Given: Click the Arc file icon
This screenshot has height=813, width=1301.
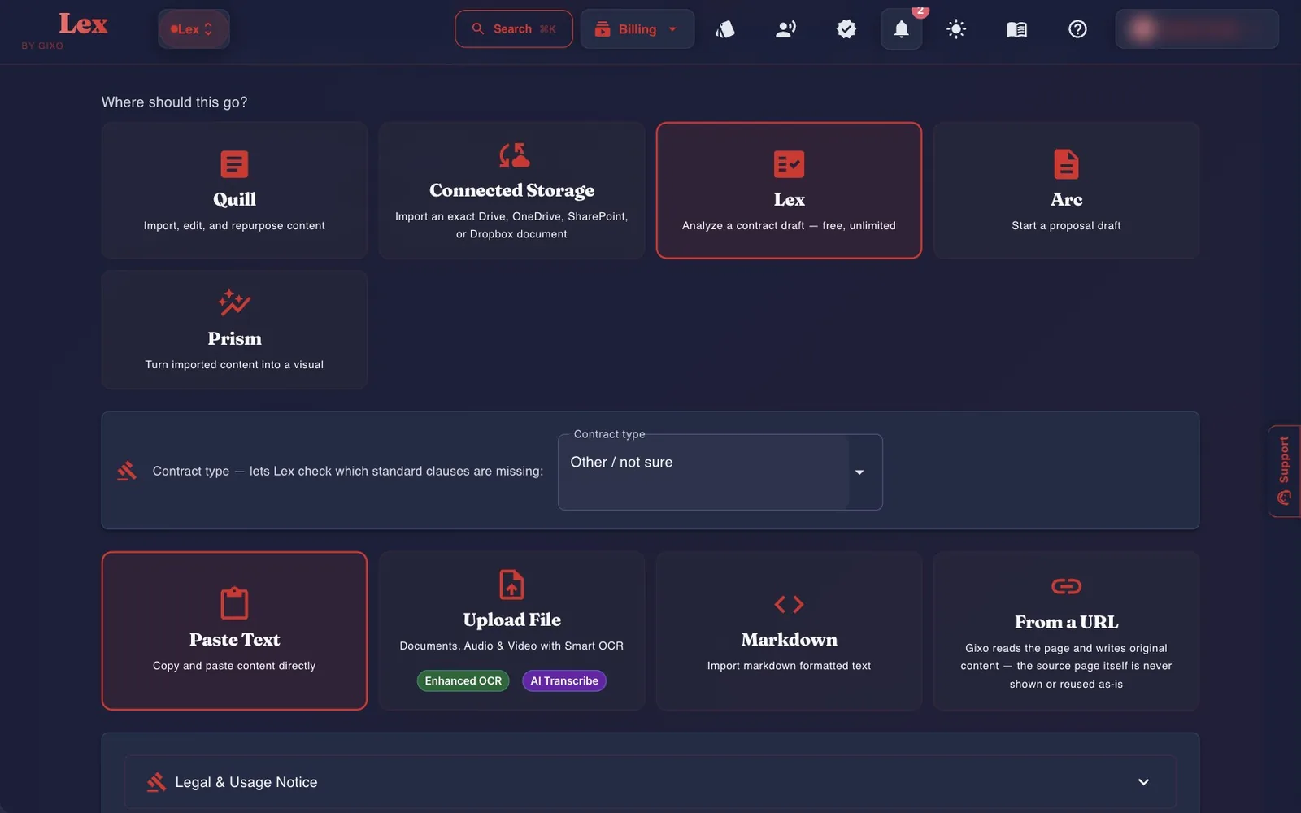Looking at the screenshot, I should pyautogui.click(x=1066, y=164).
